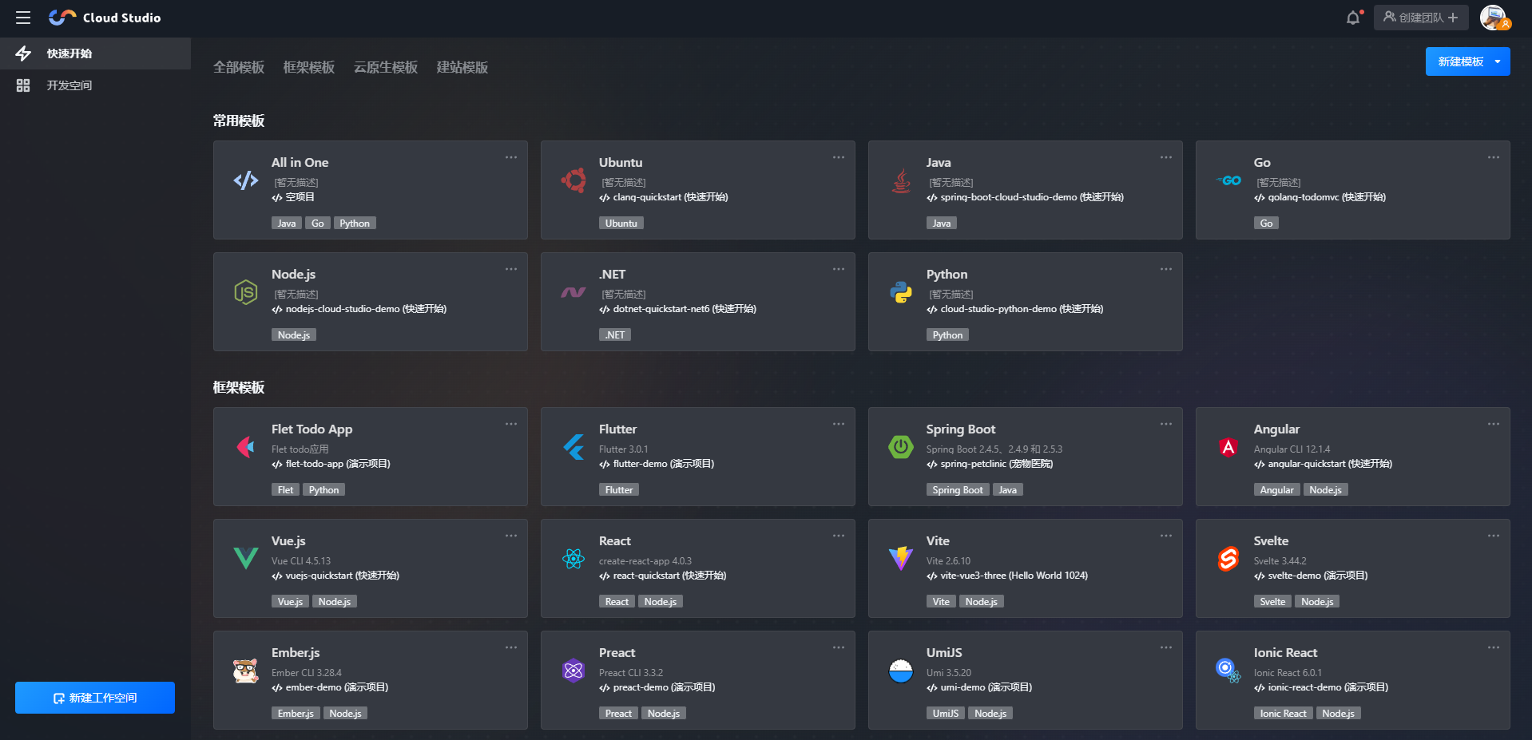Open the .NET card more-options menu
Screen dimensions: 1532x740
click(x=839, y=269)
